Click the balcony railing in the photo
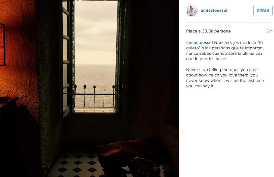The image size is (274, 177). (x=95, y=96)
